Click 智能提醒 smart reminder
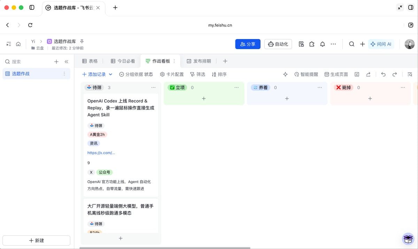The image size is (418, 249). [x=306, y=74]
